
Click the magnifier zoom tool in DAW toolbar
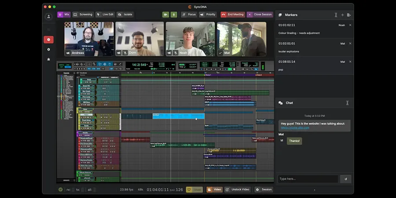(94, 64)
